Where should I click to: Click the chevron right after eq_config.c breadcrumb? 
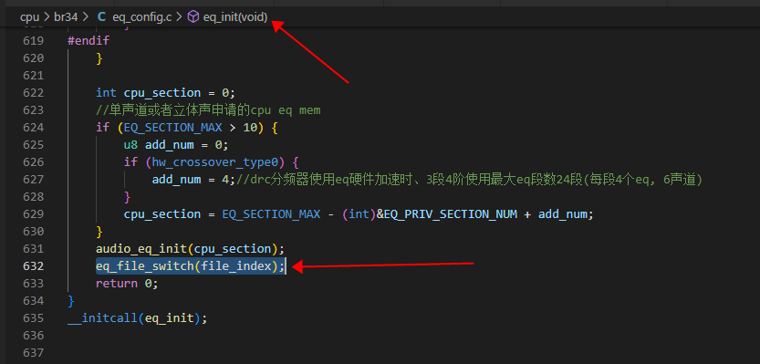pos(179,17)
